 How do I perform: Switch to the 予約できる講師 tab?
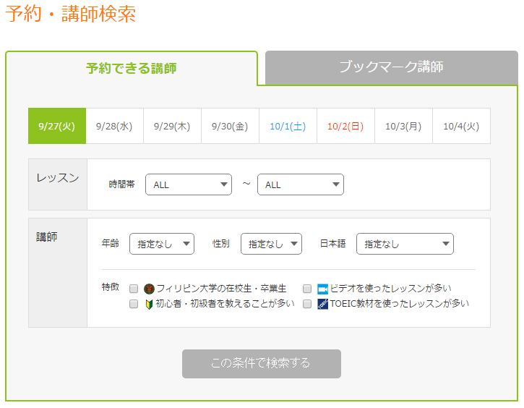coord(132,68)
